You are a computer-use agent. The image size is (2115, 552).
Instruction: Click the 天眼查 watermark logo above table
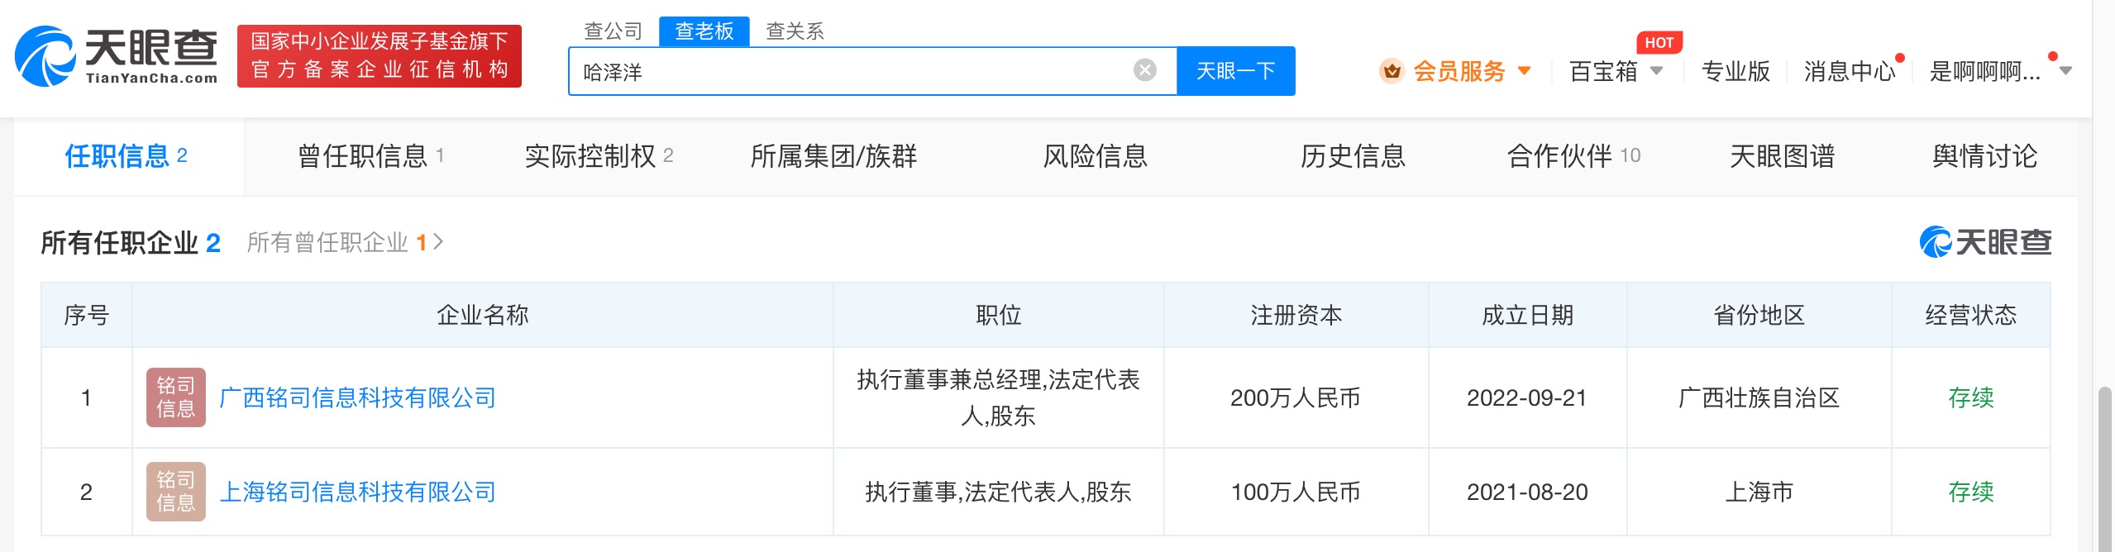click(x=1984, y=242)
